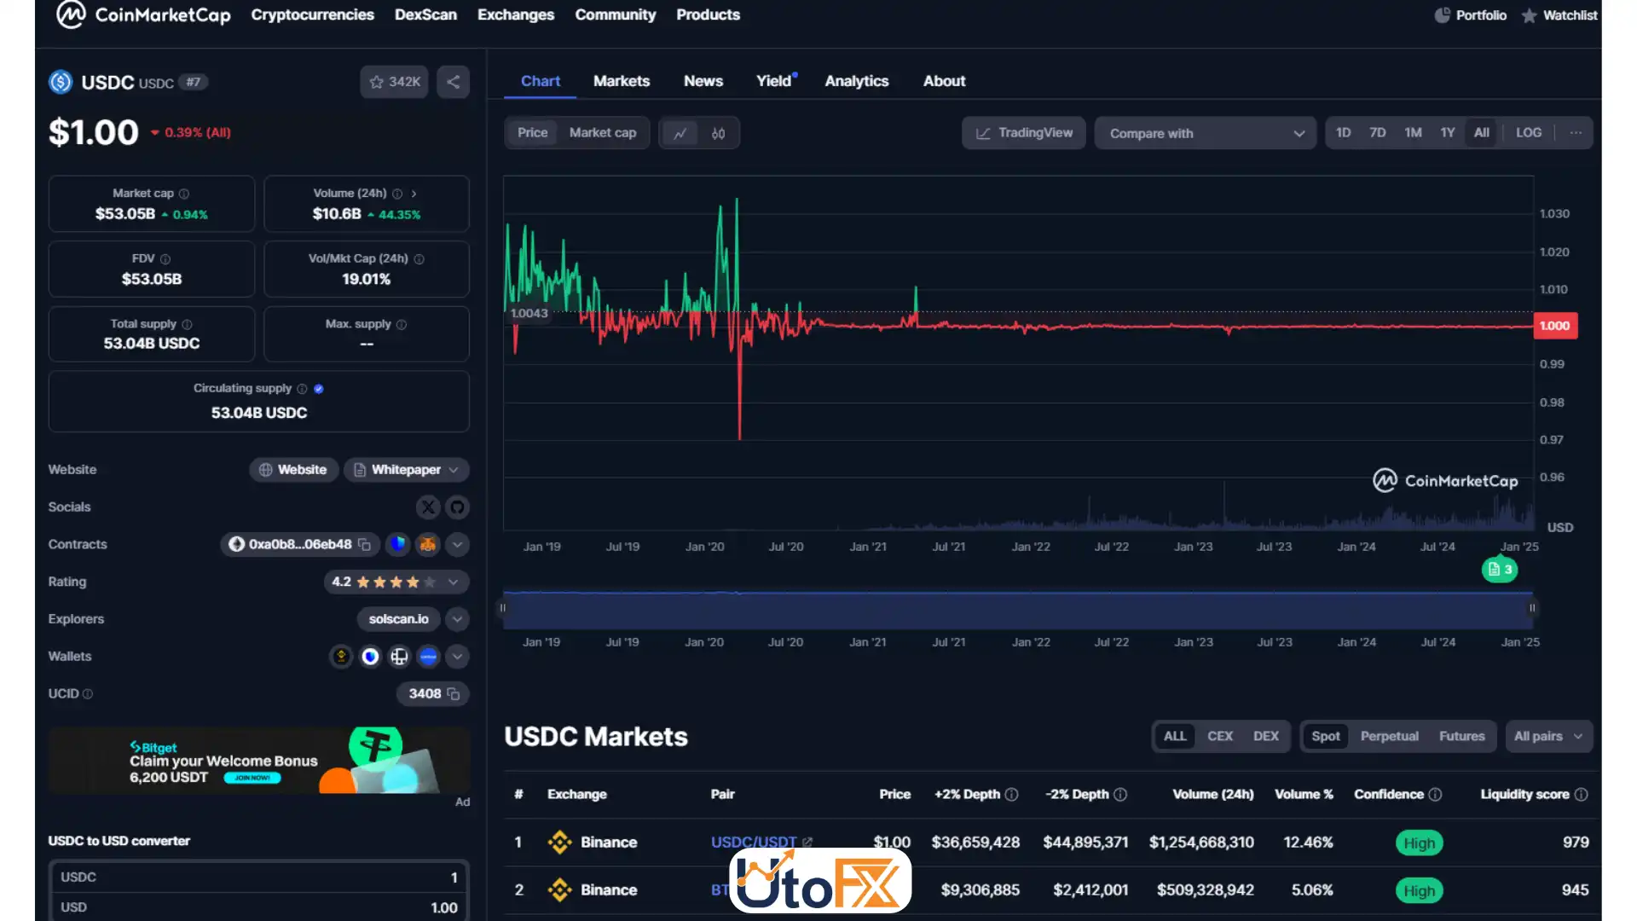Expand Volume (24h) details arrow
The height and width of the screenshot is (921, 1637).
[x=414, y=194]
